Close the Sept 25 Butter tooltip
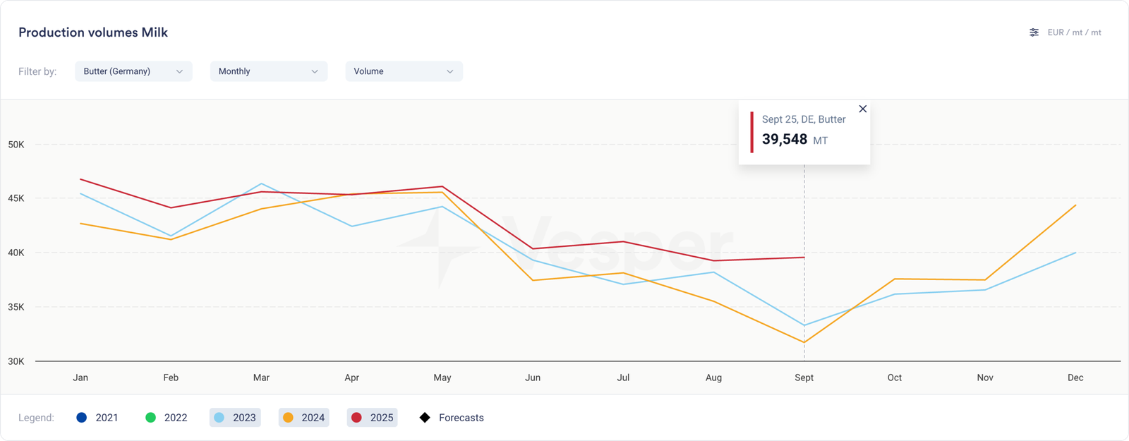 pos(862,109)
